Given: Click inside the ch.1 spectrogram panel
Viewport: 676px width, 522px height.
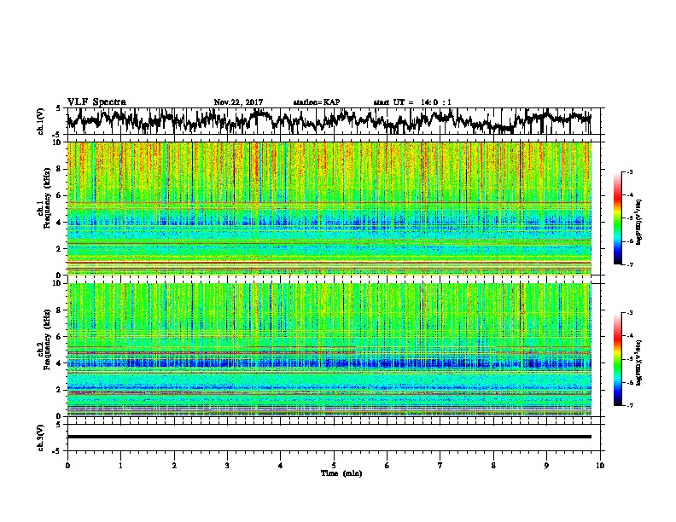Looking at the screenshot, I should pos(329,208).
